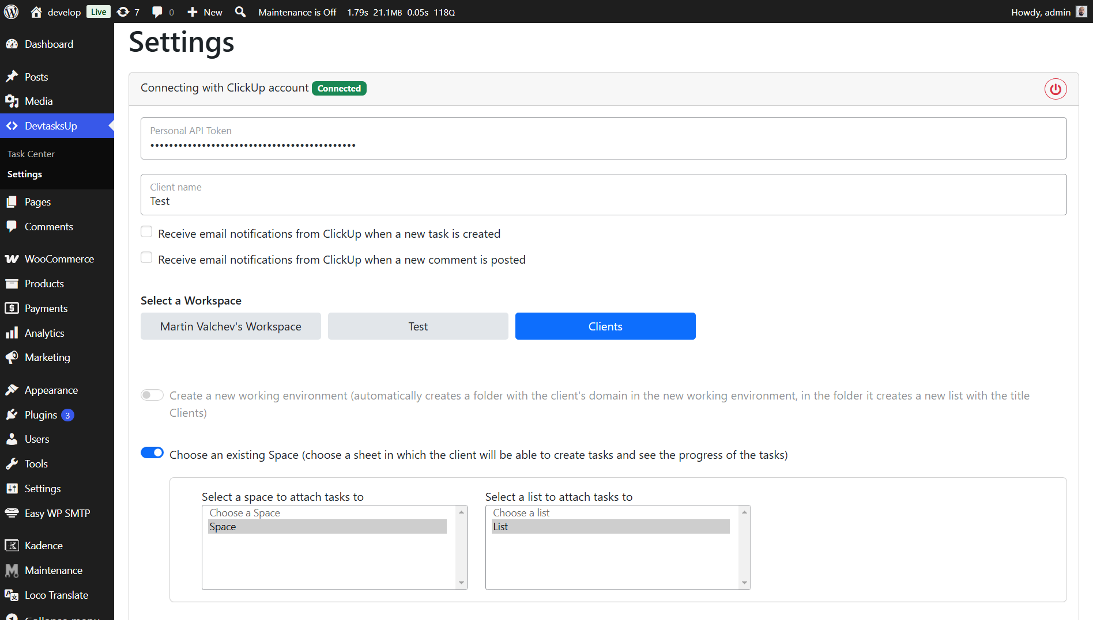The height and width of the screenshot is (620, 1093).
Task: Open the Dashboard menu item
Action: point(57,44)
